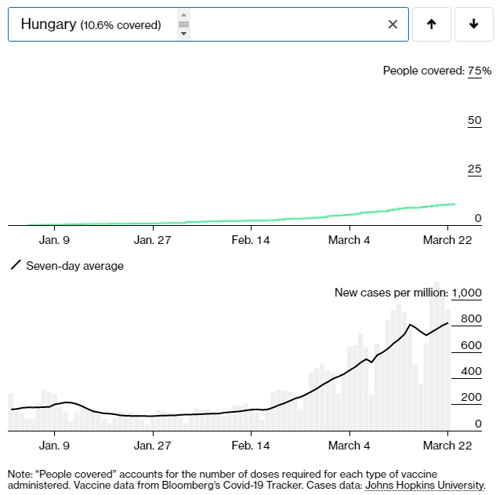
Task: Select March 22 label on coverage chart
Action: coord(447,240)
